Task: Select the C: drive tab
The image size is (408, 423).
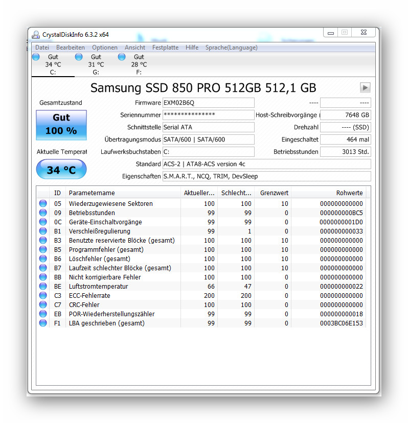Action: pyautogui.click(x=53, y=64)
